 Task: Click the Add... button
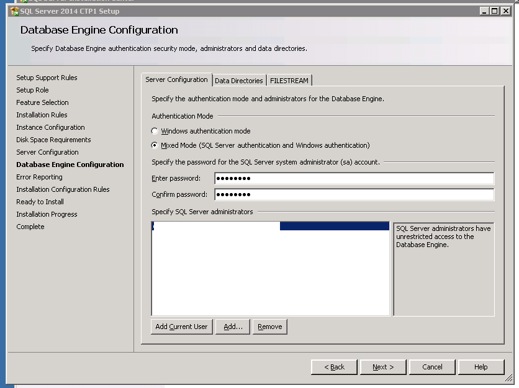pos(233,327)
